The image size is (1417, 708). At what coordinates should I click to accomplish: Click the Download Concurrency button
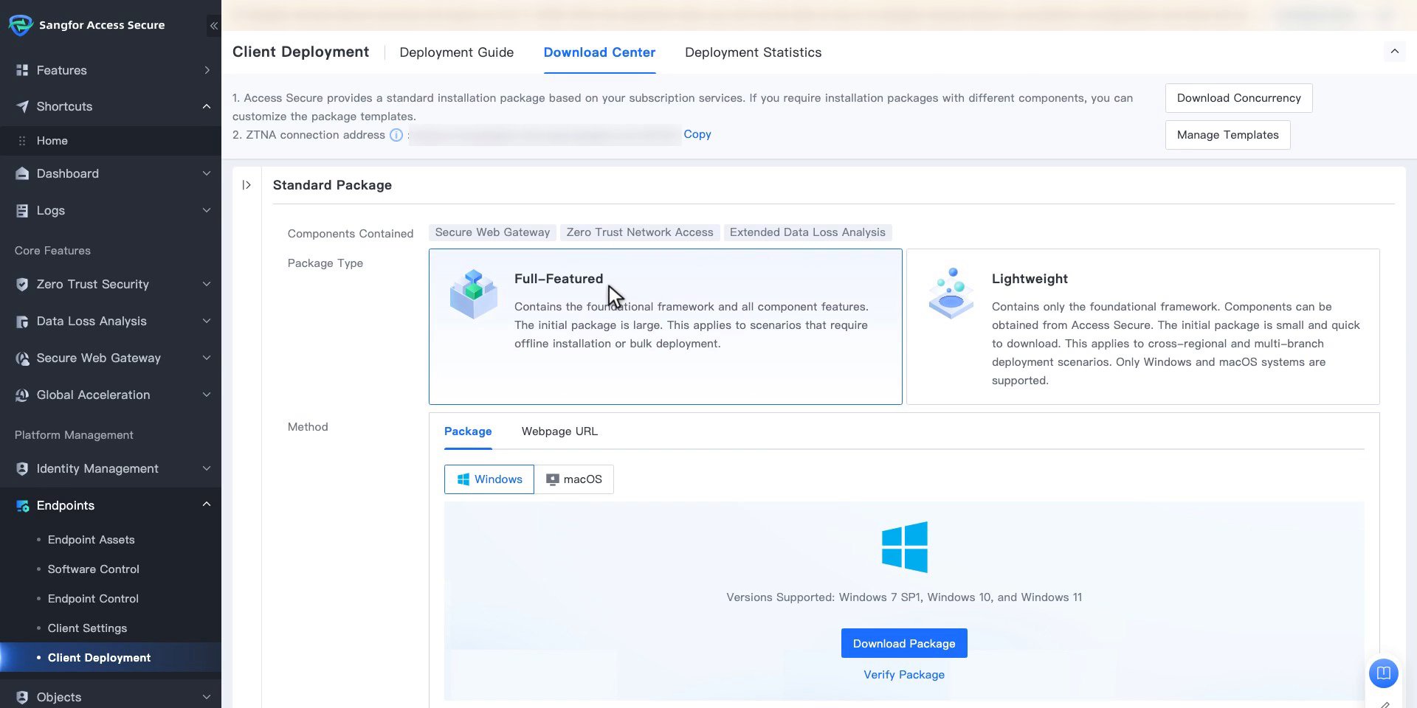[1238, 98]
